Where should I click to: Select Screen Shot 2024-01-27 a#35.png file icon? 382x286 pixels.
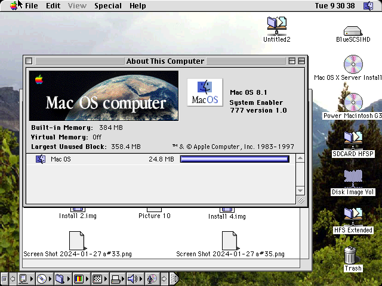pyautogui.click(x=230, y=241)
